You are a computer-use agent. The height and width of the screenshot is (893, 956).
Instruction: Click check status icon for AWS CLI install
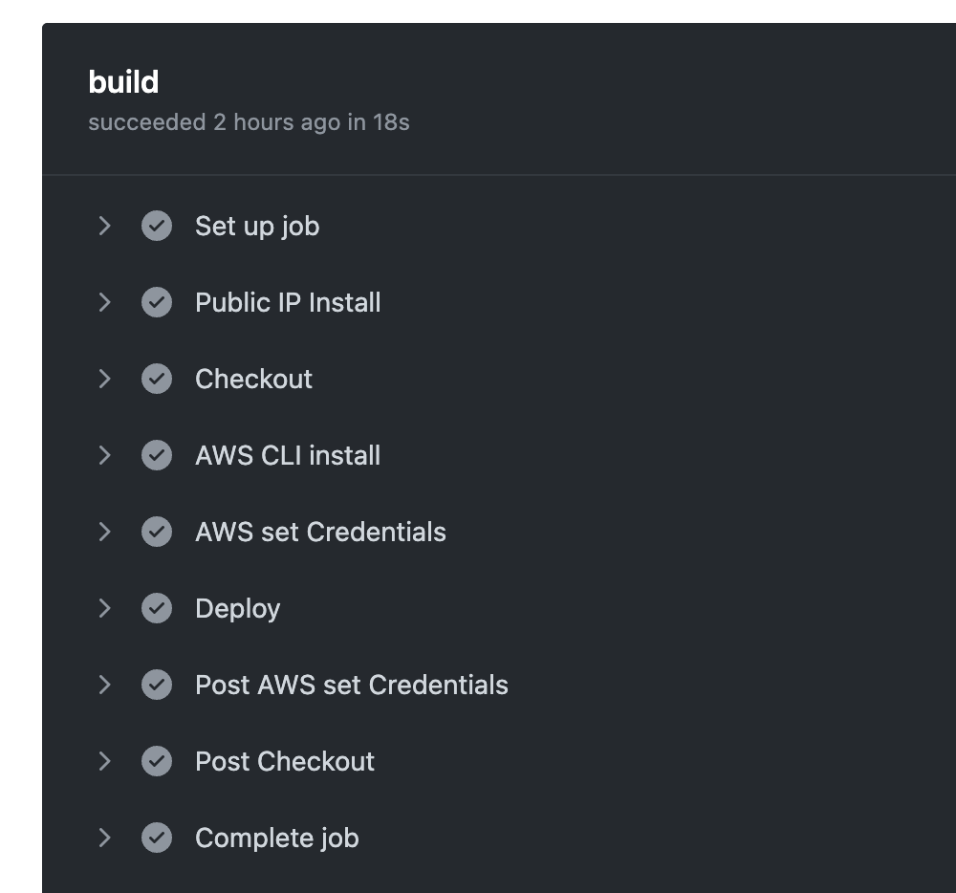coord(157,455)
